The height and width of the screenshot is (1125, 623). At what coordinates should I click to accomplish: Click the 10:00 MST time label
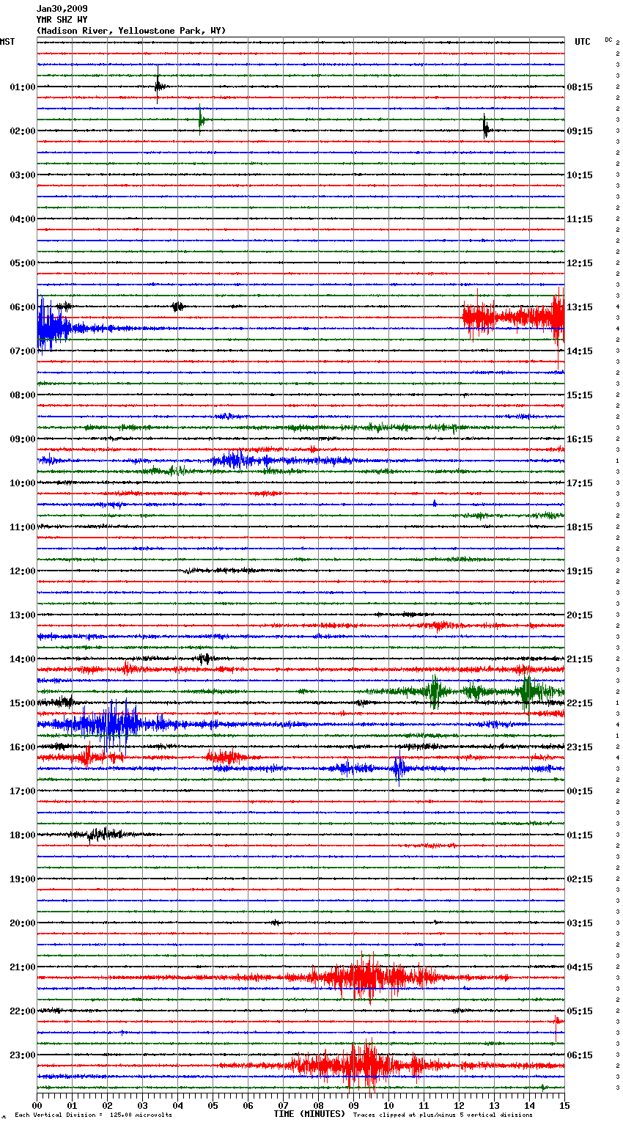pos(23,483)
